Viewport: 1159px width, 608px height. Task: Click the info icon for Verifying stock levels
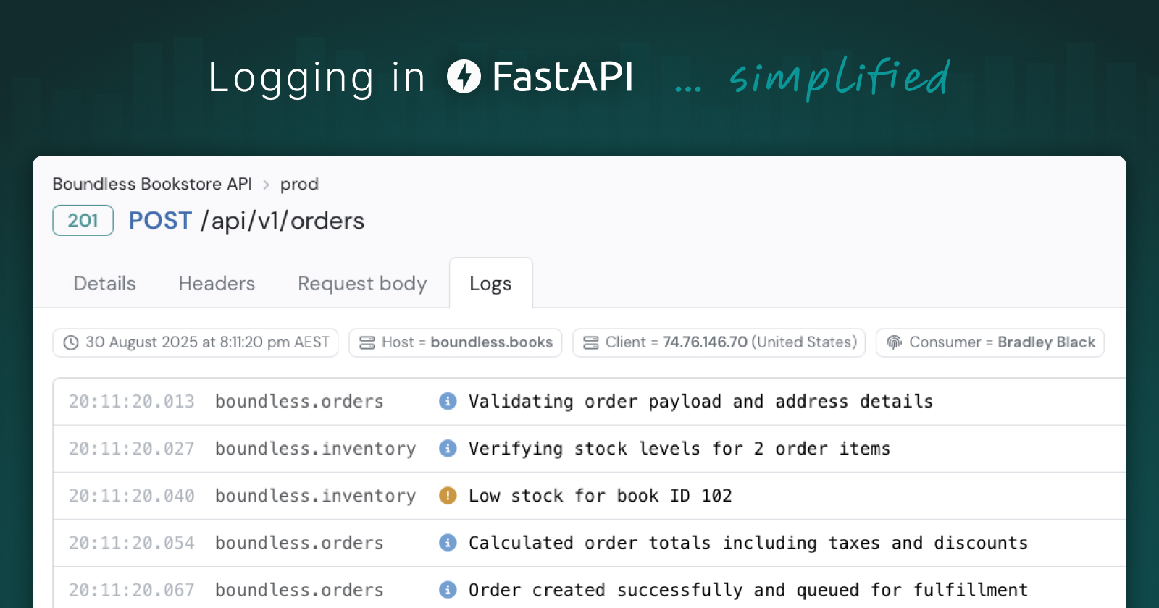click(448, 448)
